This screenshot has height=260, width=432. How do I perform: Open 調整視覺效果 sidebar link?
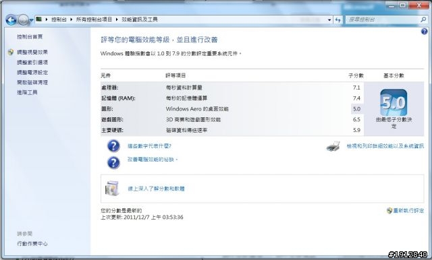(32, 52)
